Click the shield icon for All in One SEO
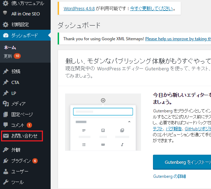The height and width of the screenshot is (189, 211). (5, 13)
